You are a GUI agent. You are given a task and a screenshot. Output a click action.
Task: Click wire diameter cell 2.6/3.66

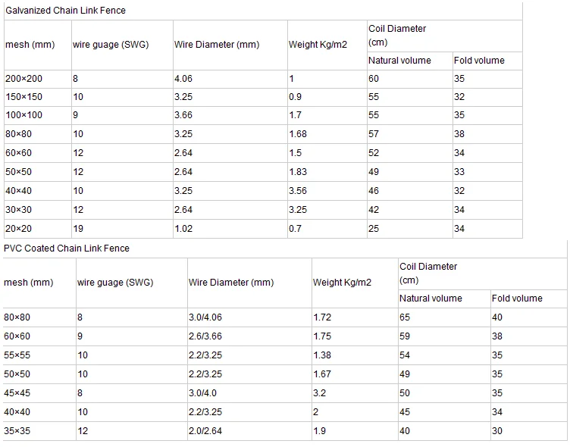205,336
